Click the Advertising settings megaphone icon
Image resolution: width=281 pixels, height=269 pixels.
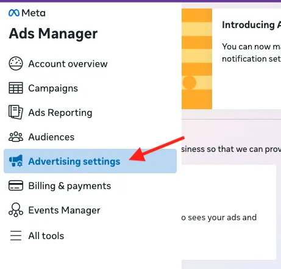[16, 161]
